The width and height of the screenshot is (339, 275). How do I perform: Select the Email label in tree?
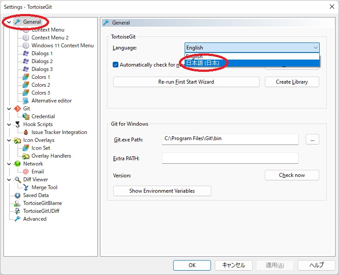click(38, 172)
